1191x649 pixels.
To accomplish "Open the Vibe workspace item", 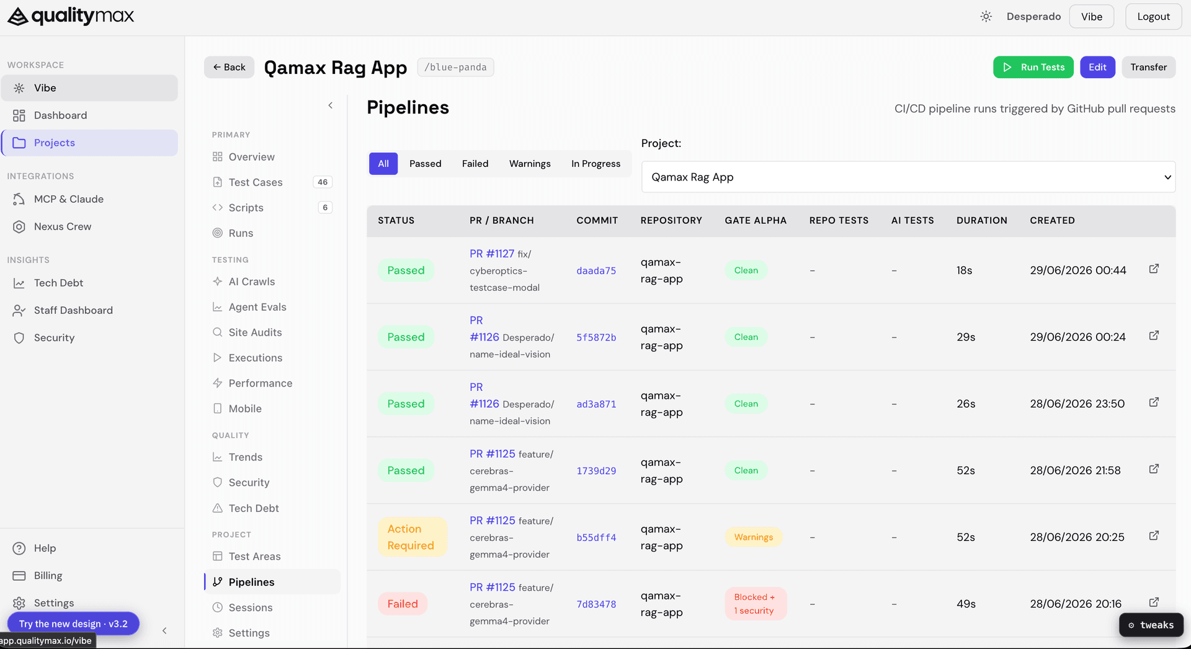I will coord(89,88).
